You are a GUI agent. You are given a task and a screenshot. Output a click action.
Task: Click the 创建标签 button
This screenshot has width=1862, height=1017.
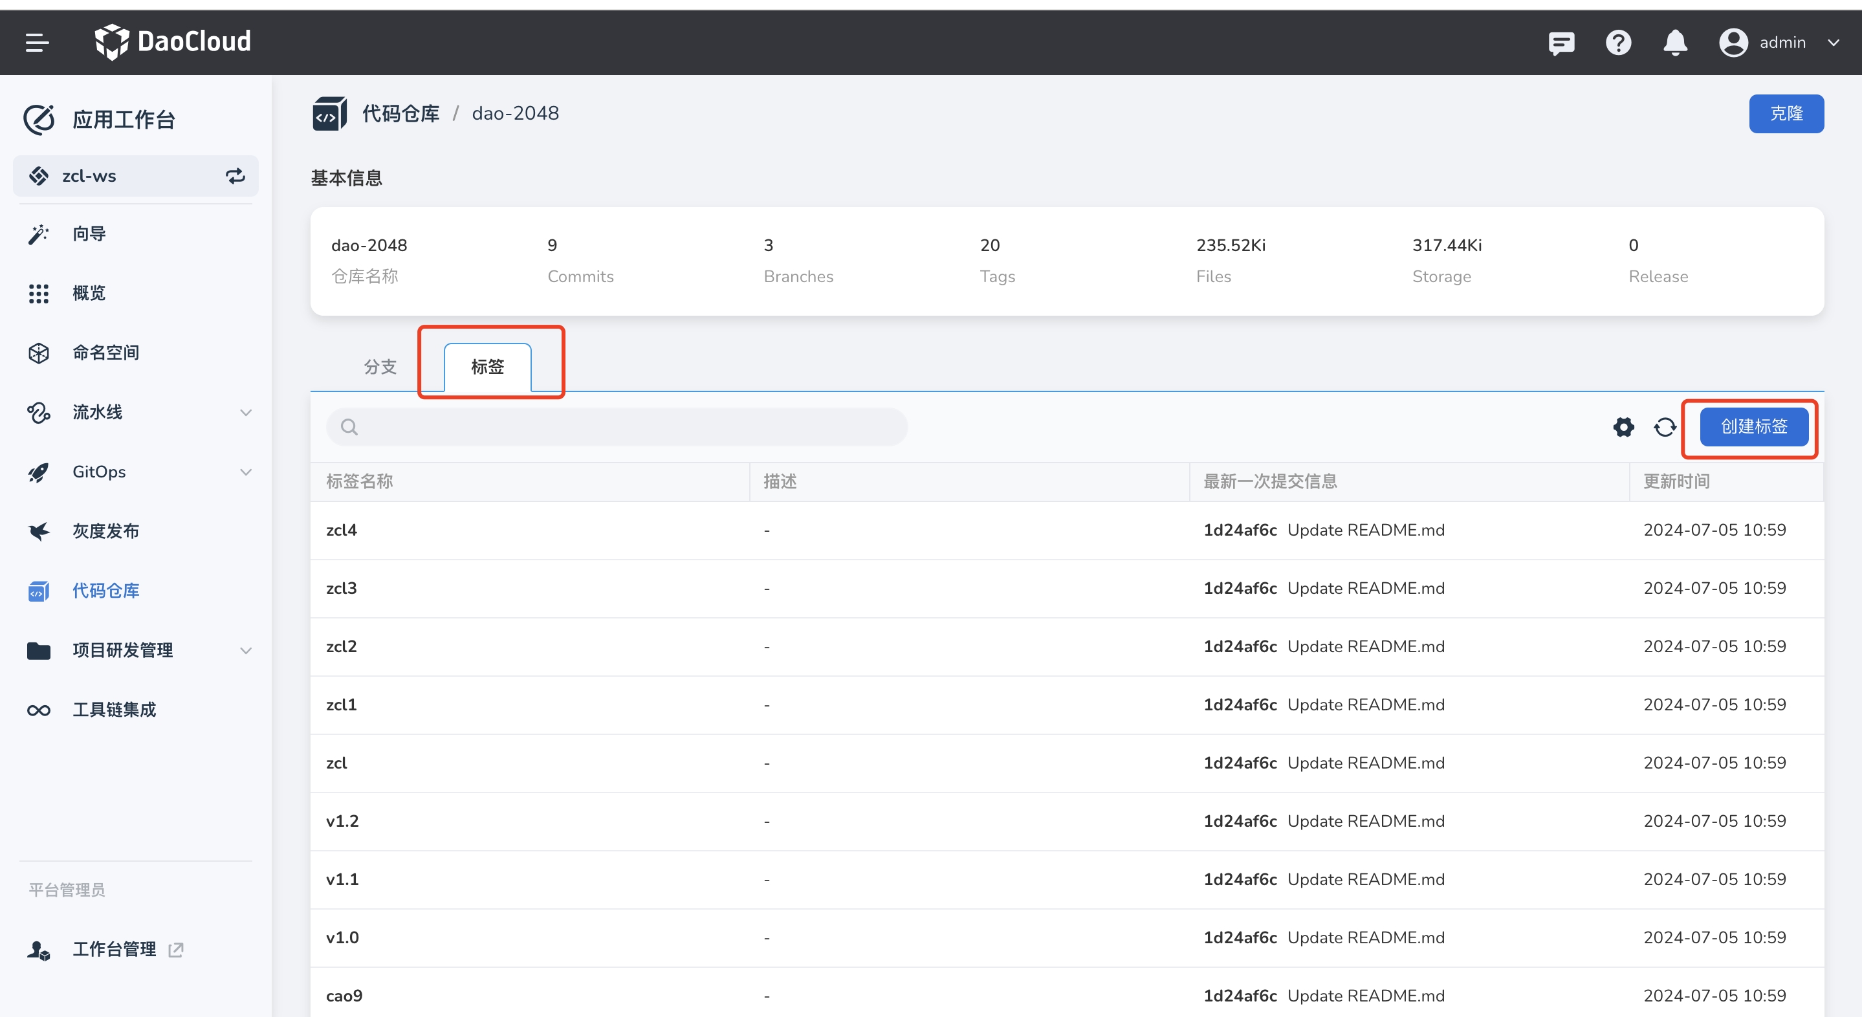1753,427
